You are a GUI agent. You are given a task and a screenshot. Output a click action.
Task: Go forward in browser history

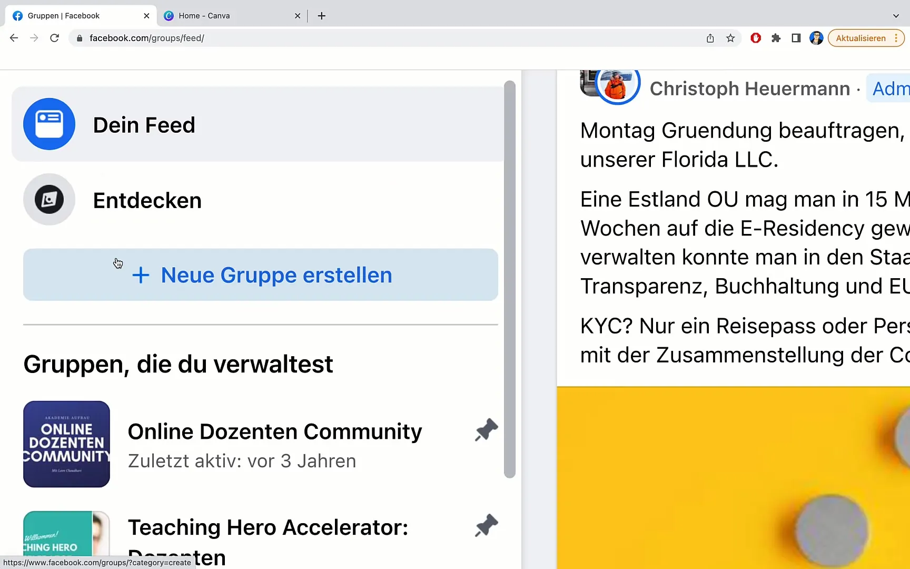[34, 38]
